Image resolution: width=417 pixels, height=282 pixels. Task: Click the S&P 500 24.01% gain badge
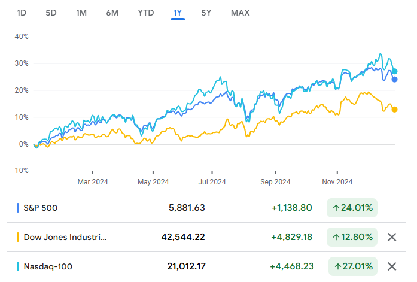click(352, 208)
